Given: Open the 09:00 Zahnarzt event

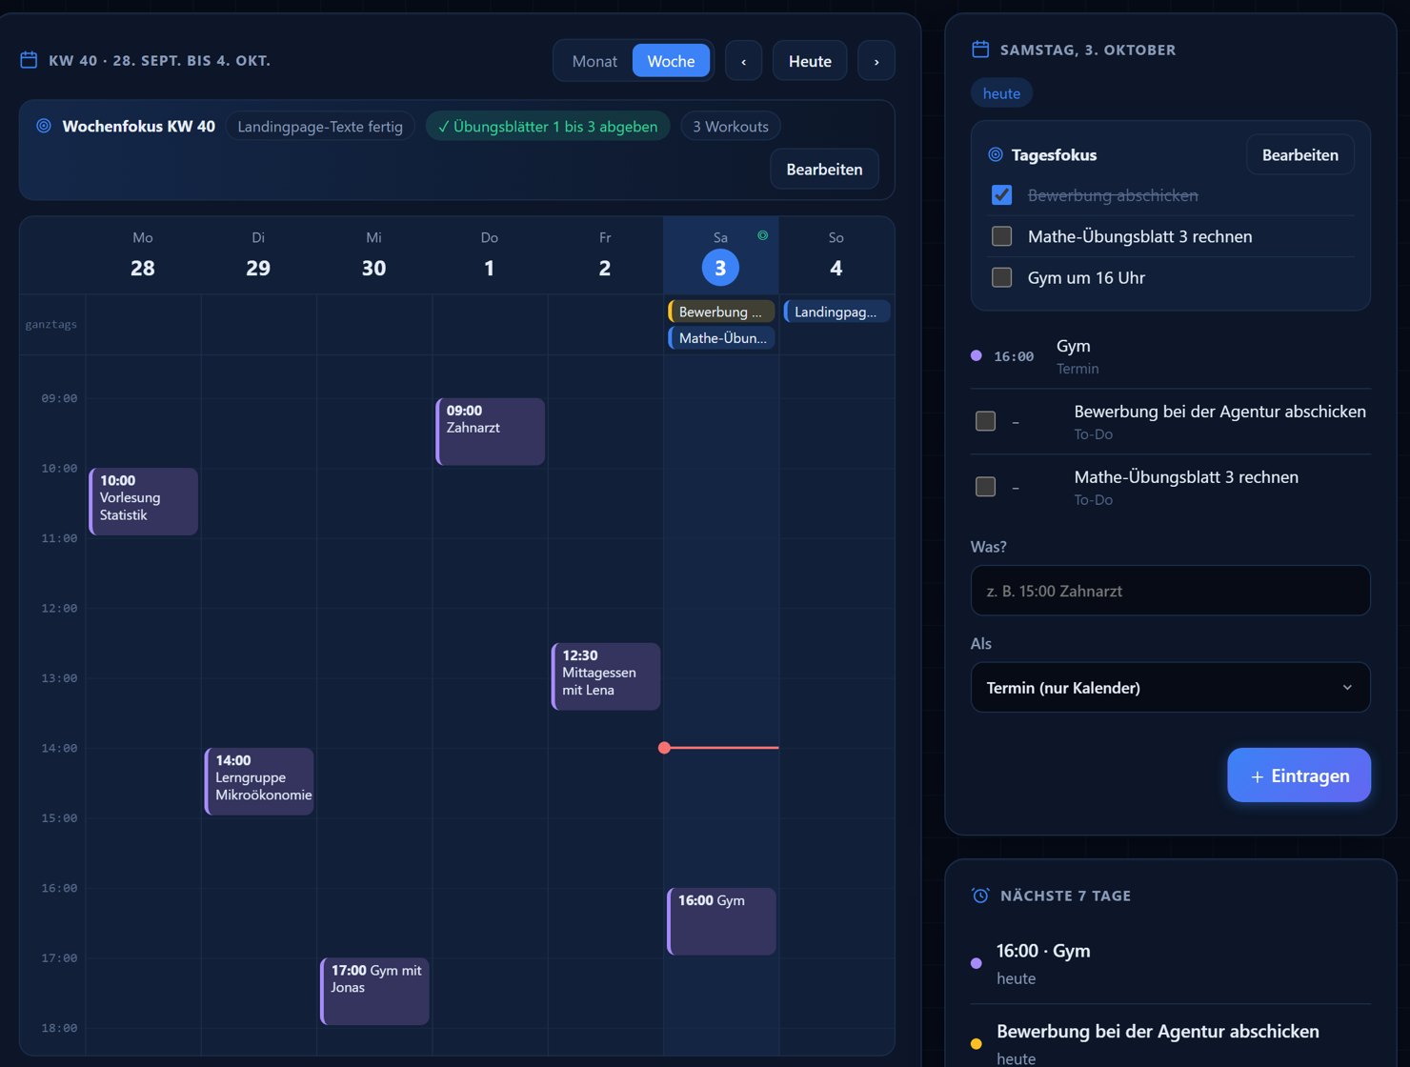Looking at the screenshot, I should [491, 432].
